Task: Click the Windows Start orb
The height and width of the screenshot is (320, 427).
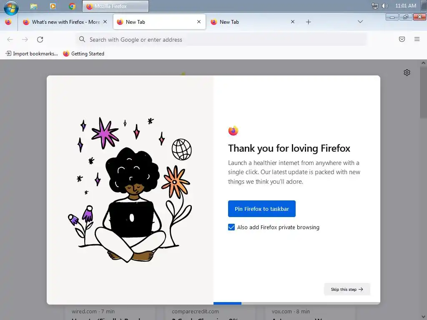Action: (11, 7)
